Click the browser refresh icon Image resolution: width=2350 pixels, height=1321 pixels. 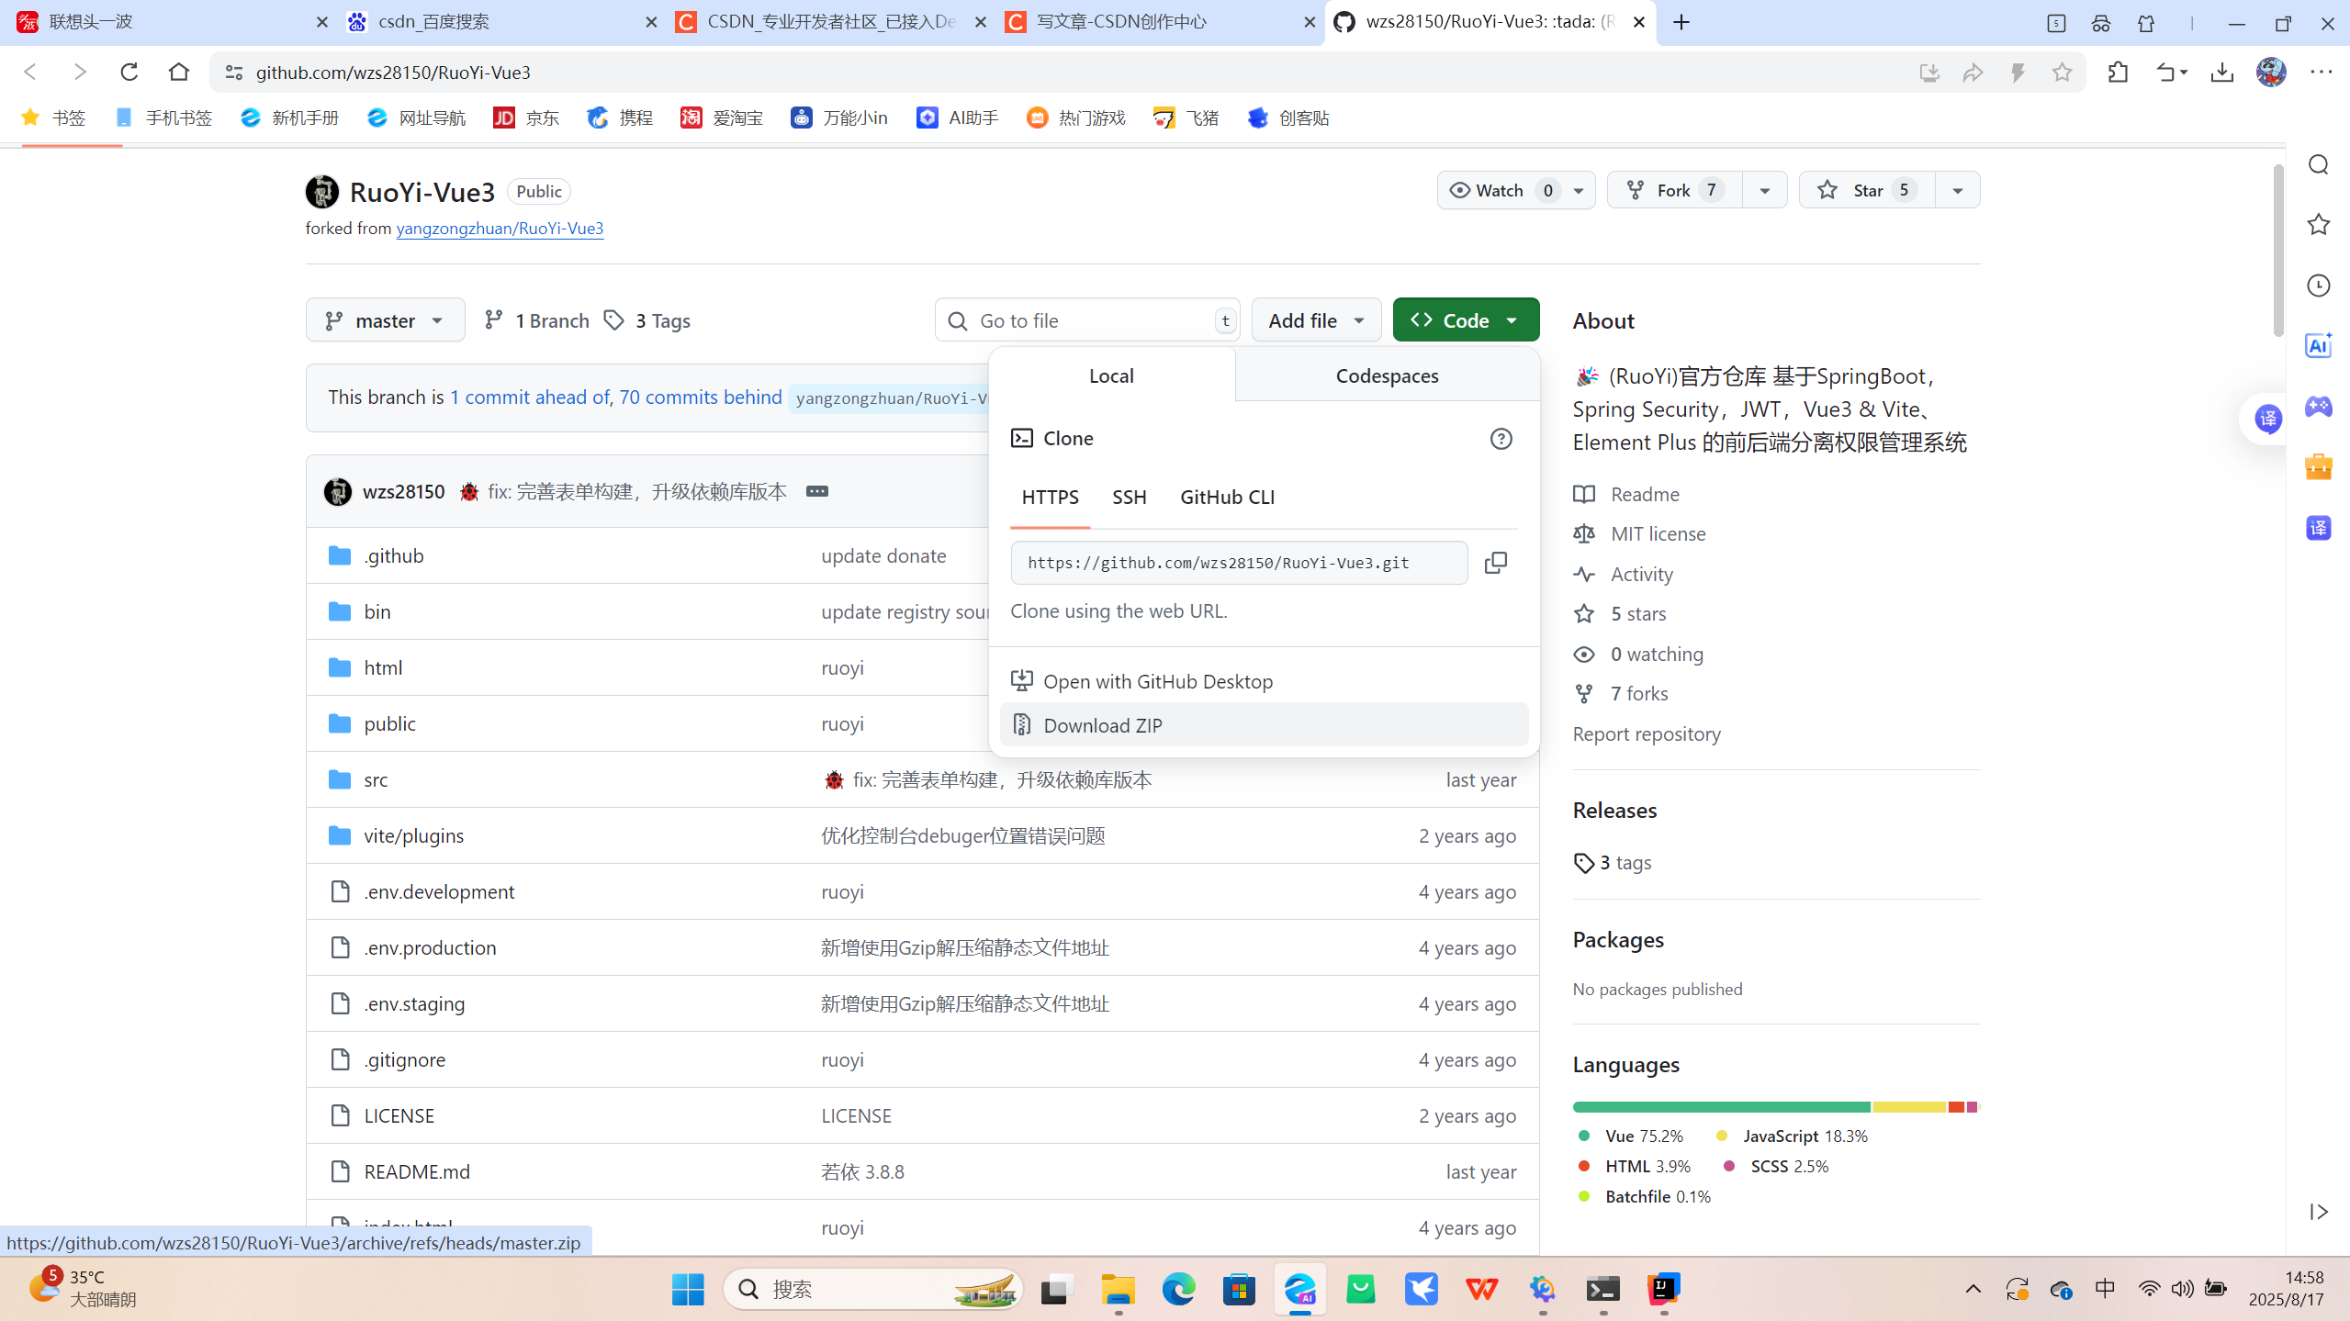point(129,72)
